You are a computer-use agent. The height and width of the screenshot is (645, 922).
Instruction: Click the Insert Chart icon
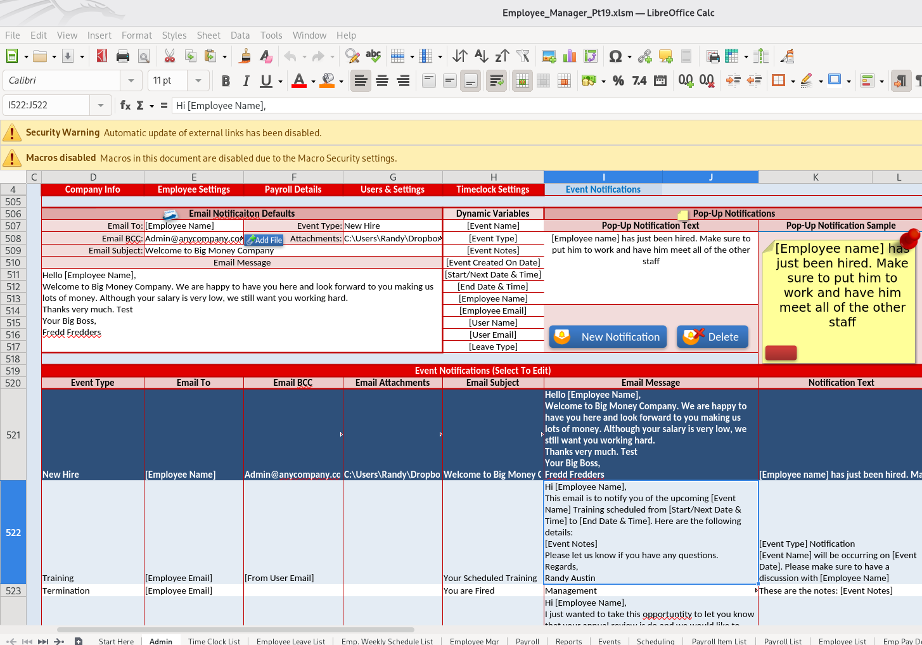(x=569, y=56)
